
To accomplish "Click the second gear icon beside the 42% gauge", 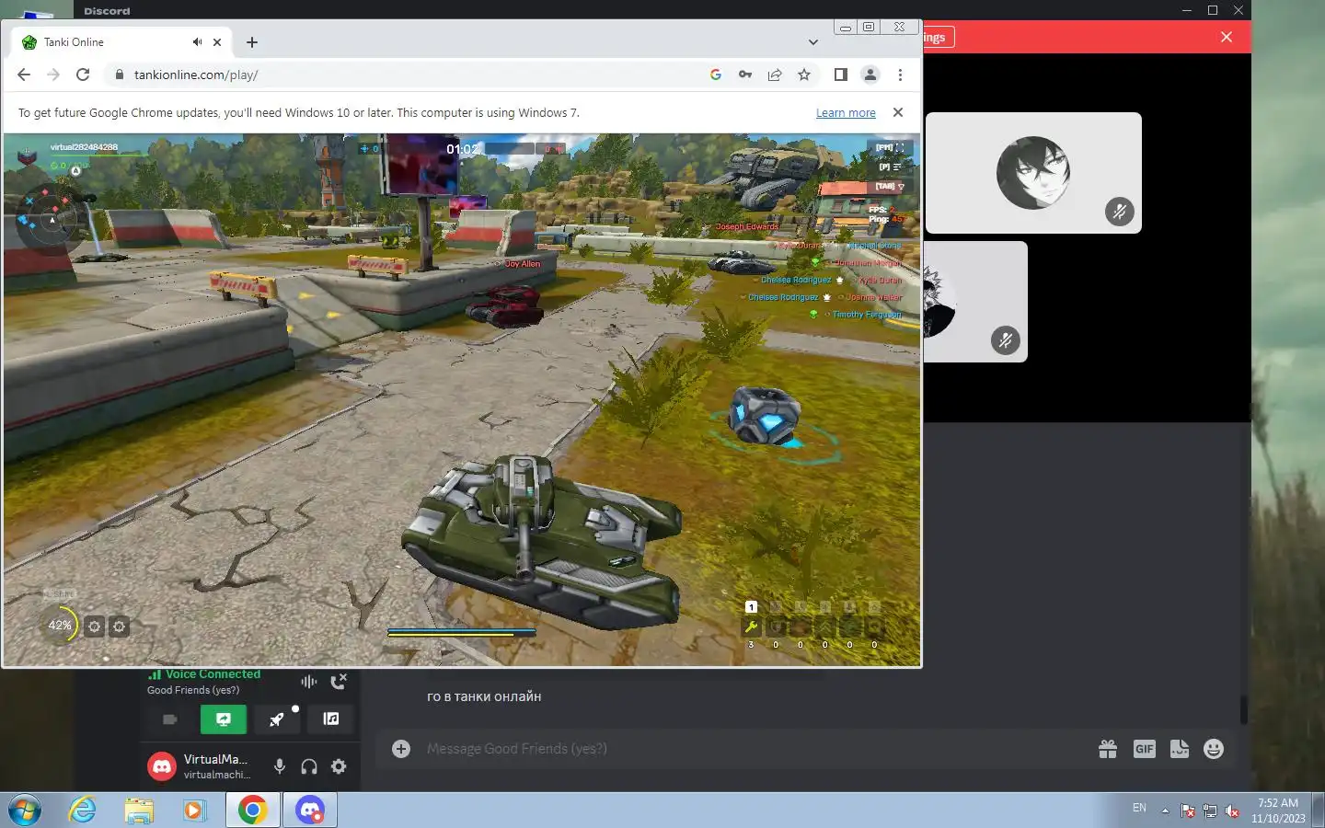I will pyautogui.click(x=119, y=627).
